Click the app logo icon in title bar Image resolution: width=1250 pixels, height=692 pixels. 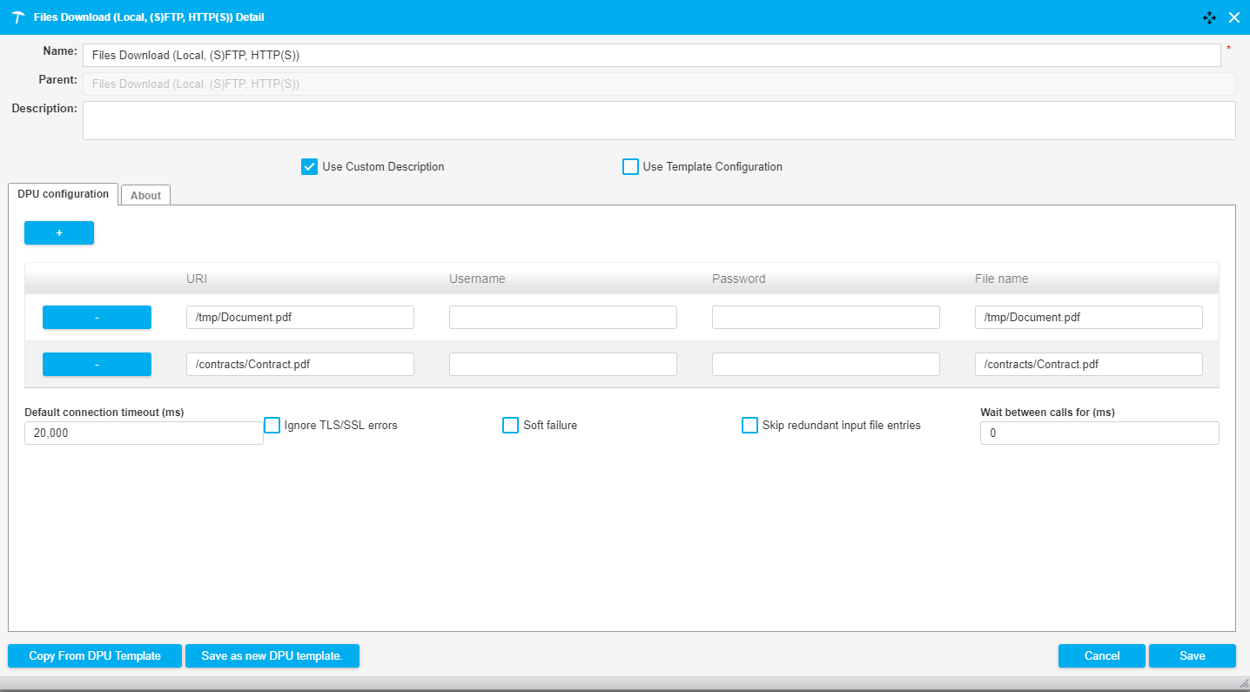17,17
